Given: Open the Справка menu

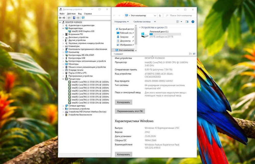Looking at the screenshot, I should (x=88, y=14).
